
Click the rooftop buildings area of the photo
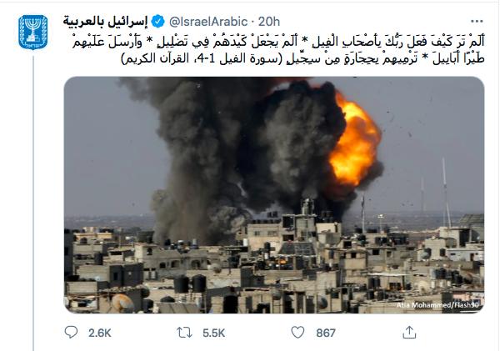[274, 268]
